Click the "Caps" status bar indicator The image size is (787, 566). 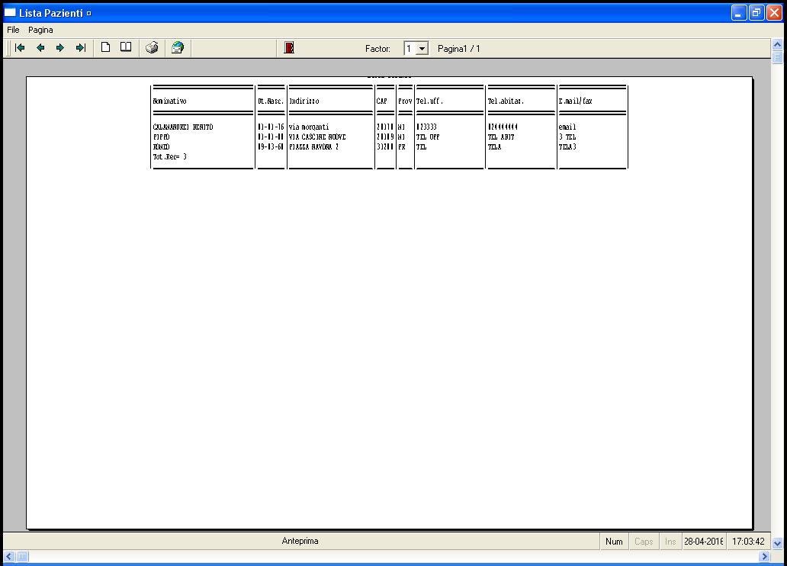coord(644,542)
